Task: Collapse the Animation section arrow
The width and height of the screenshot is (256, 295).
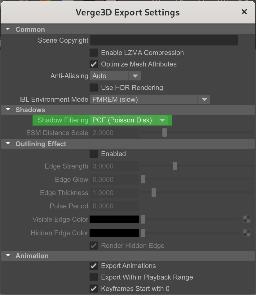Action: tap(8, 255)
